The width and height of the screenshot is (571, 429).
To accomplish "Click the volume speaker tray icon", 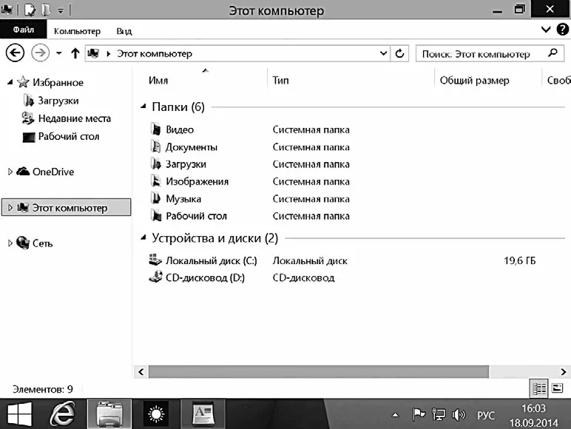I will [x=458, y=415].
